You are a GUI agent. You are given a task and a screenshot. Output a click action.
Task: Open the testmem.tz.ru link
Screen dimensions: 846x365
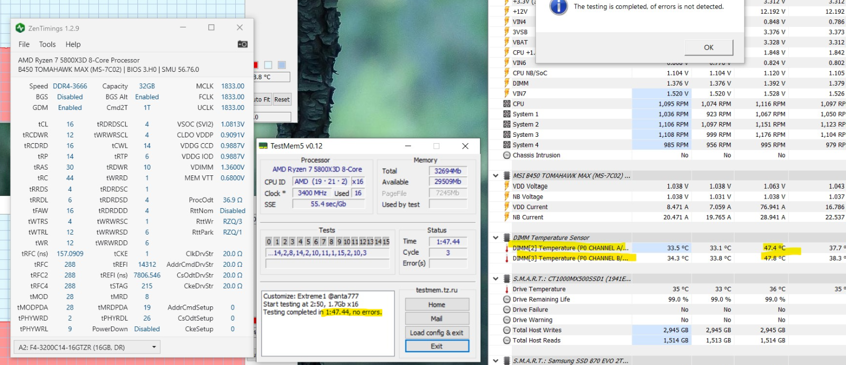(437, 290)
